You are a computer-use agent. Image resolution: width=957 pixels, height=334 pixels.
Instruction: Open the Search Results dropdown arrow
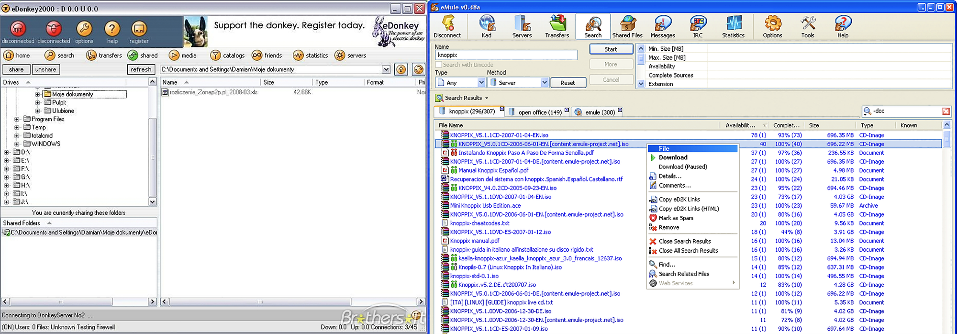coord(487,98)
